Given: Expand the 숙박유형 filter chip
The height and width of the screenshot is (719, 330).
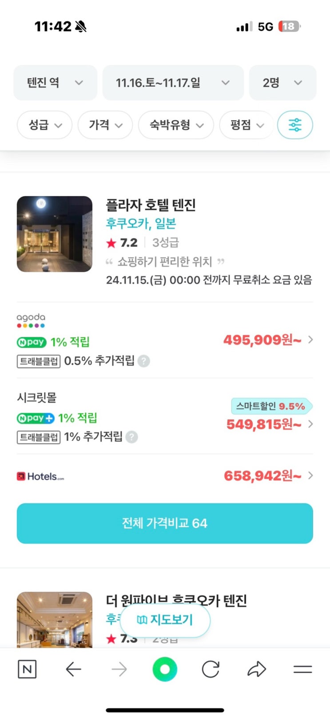Looking at the screenshot, I should point(176,125).
